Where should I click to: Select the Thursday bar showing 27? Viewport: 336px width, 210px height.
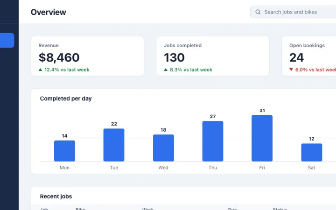pyautogui.click(x=213, y=141)
